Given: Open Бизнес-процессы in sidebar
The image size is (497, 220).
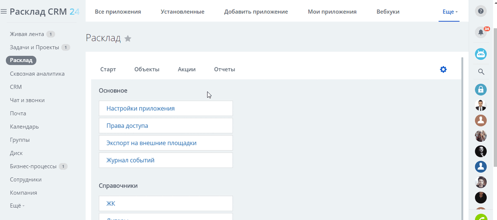Looking at the screenshot, I should point(33,166).
